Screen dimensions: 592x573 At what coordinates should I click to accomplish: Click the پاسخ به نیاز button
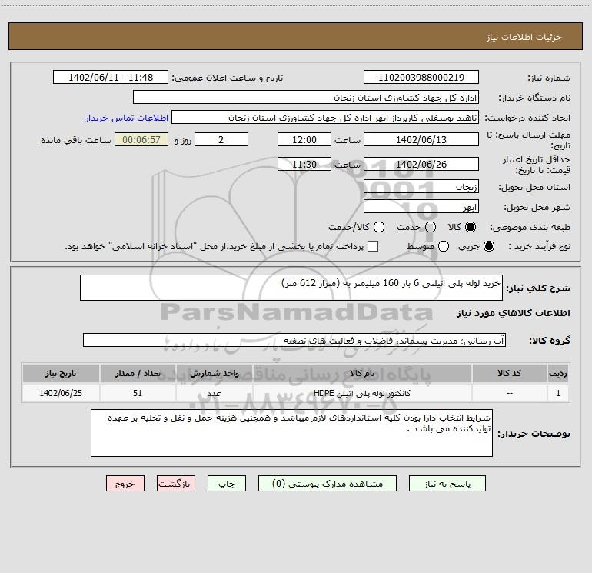pyautogui.click(x=447, y=484)
